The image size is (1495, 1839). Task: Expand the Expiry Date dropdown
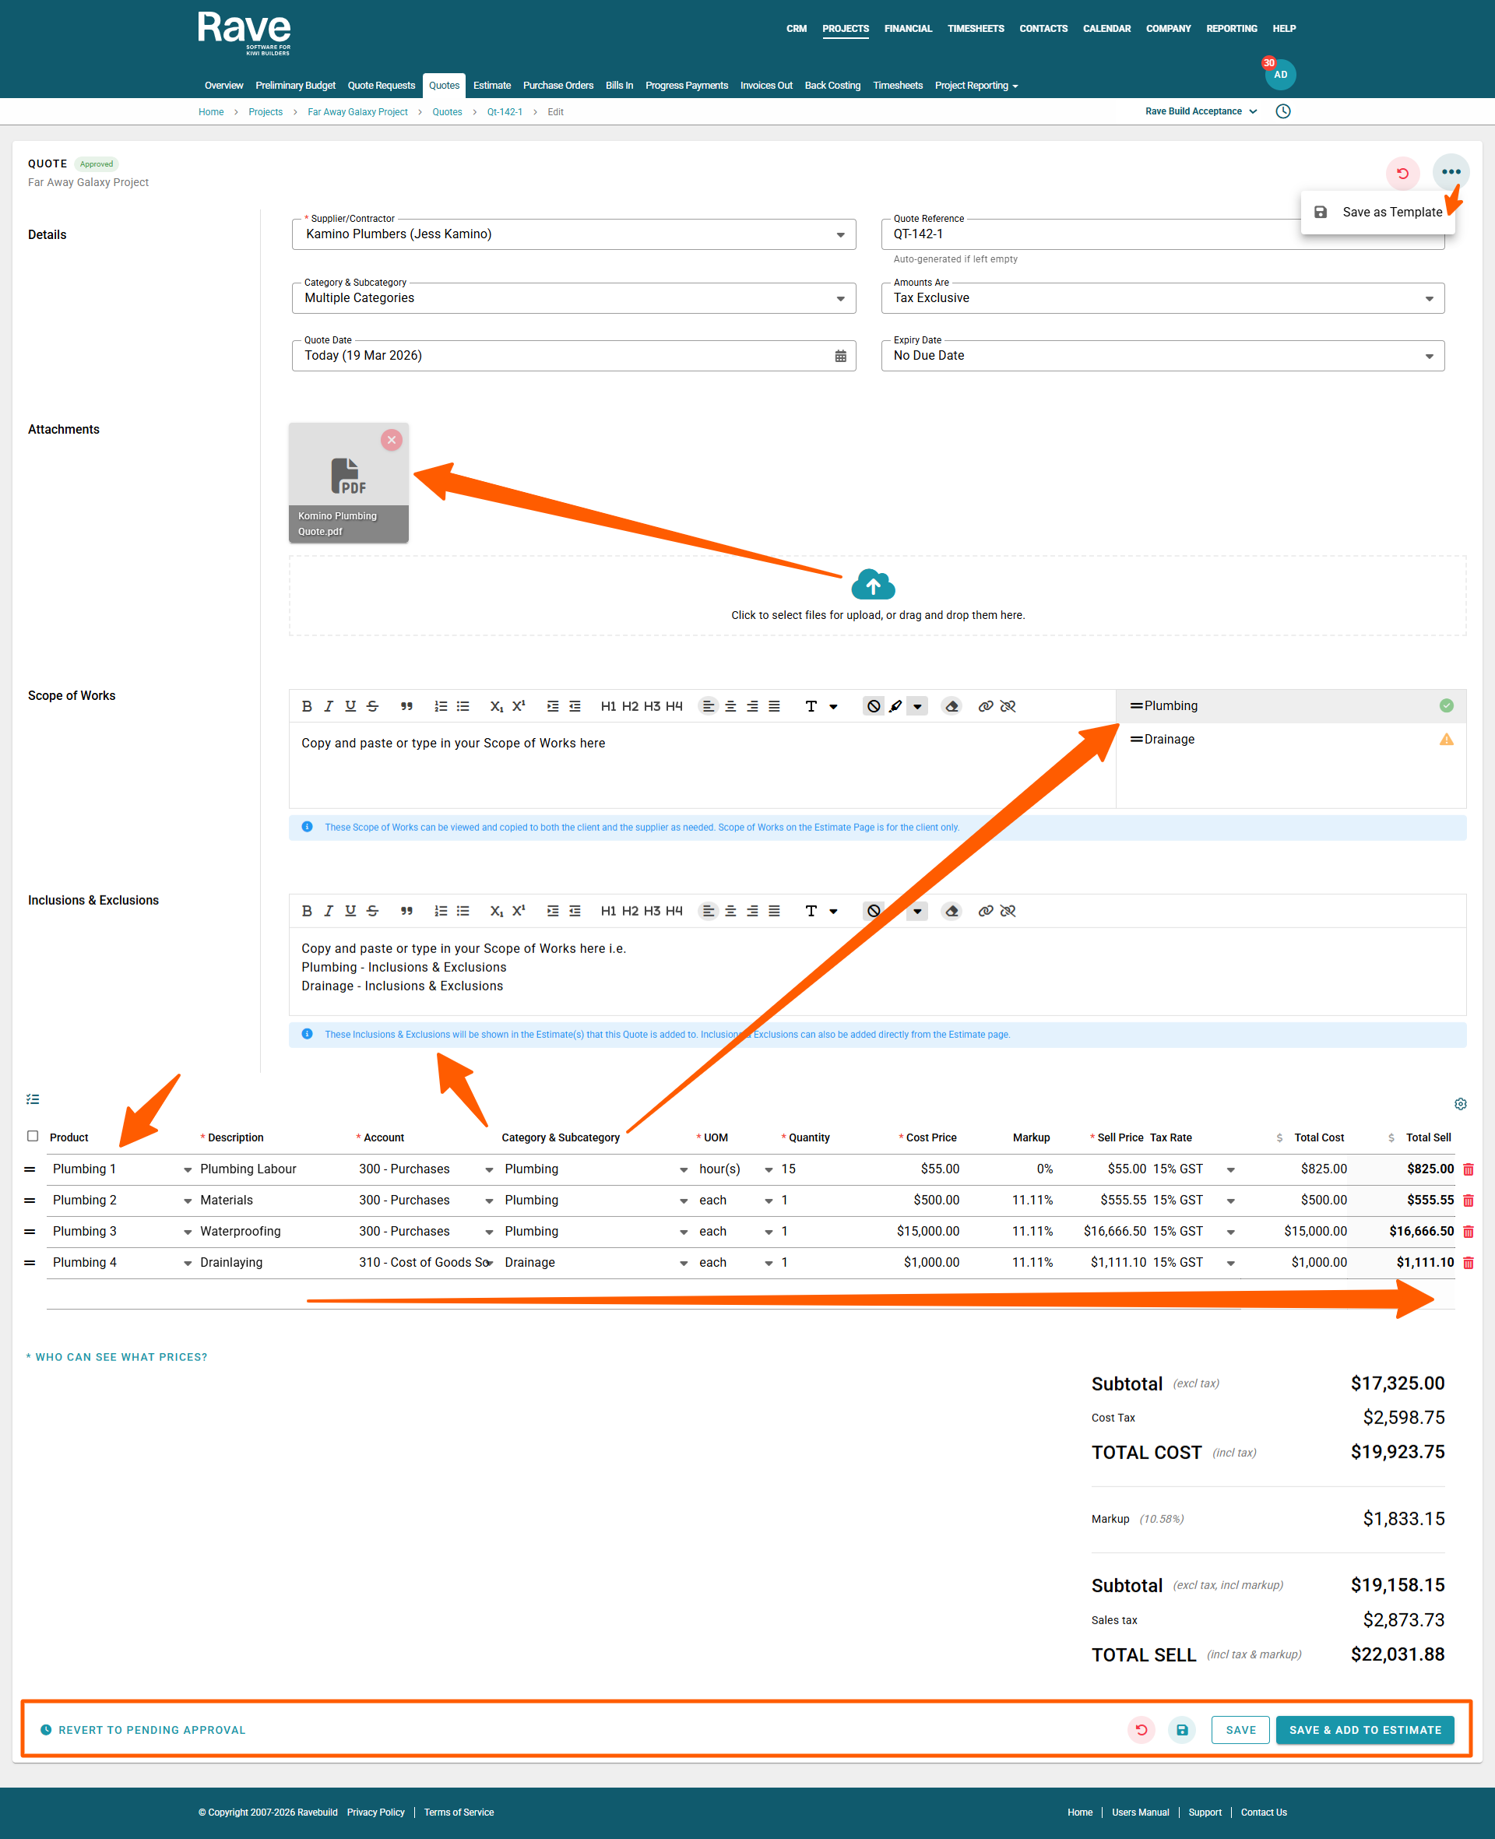click(1428, 356)
